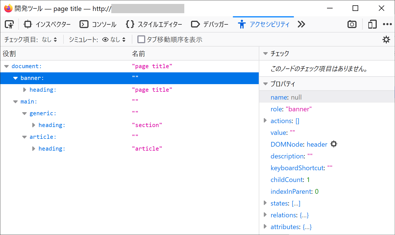Switch to the Console tab
Viewport: 395px width, 235px height.
pyautogui.click(x=98, y=25)
